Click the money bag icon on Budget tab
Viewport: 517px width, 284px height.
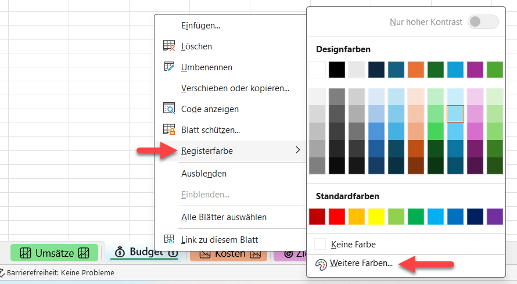[x=120, y=253]
